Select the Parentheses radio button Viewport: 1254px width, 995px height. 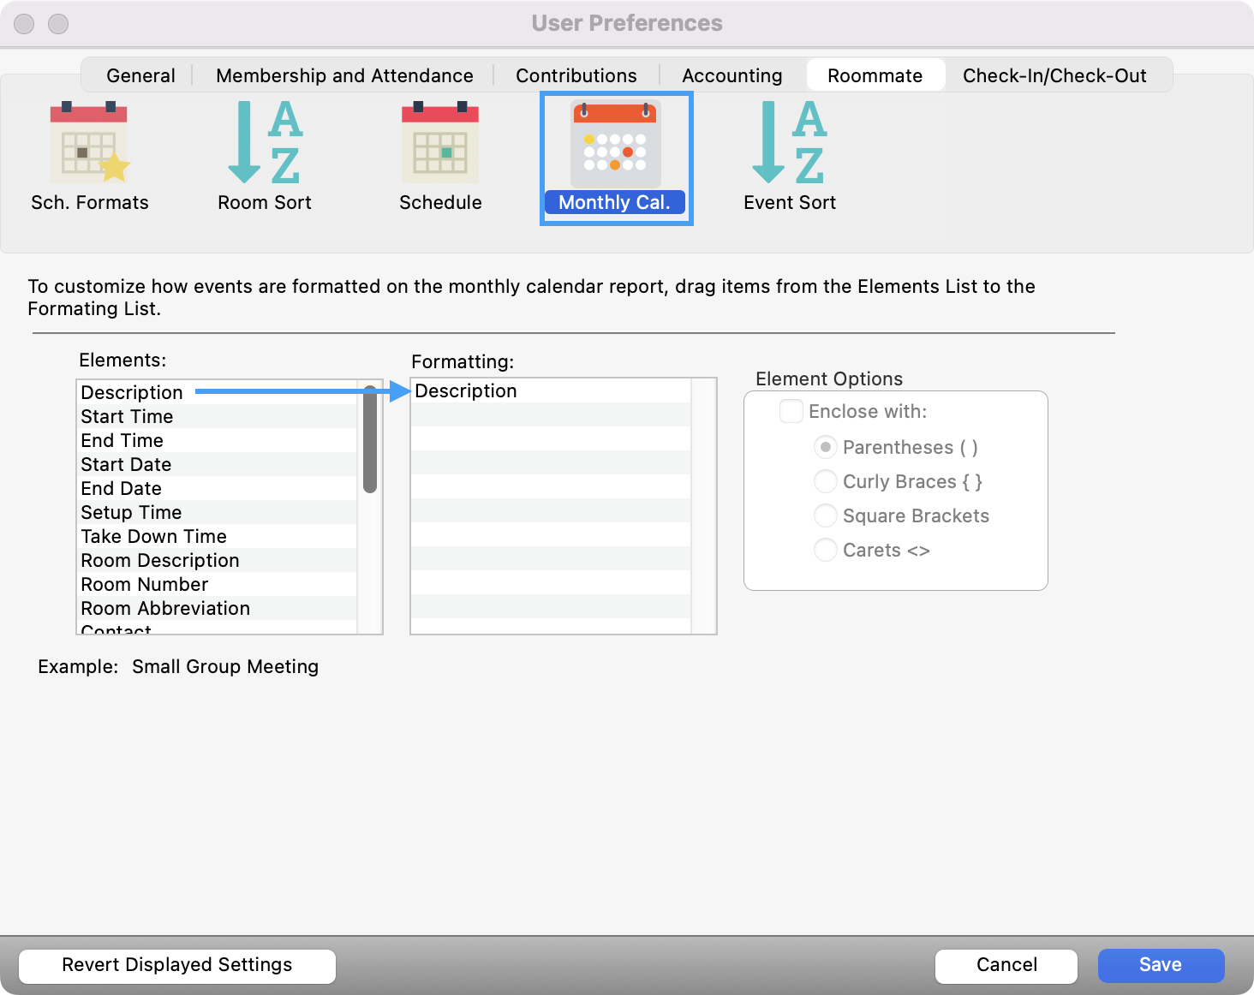[825, 447]
